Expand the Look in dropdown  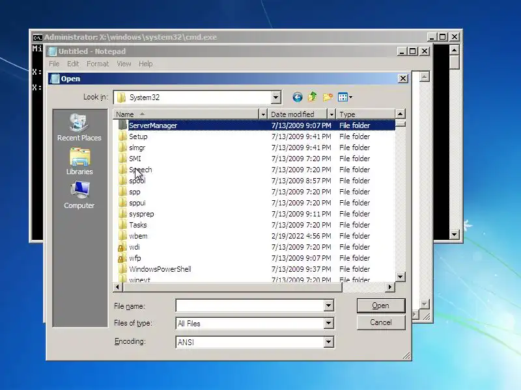(x=275, y=97)
